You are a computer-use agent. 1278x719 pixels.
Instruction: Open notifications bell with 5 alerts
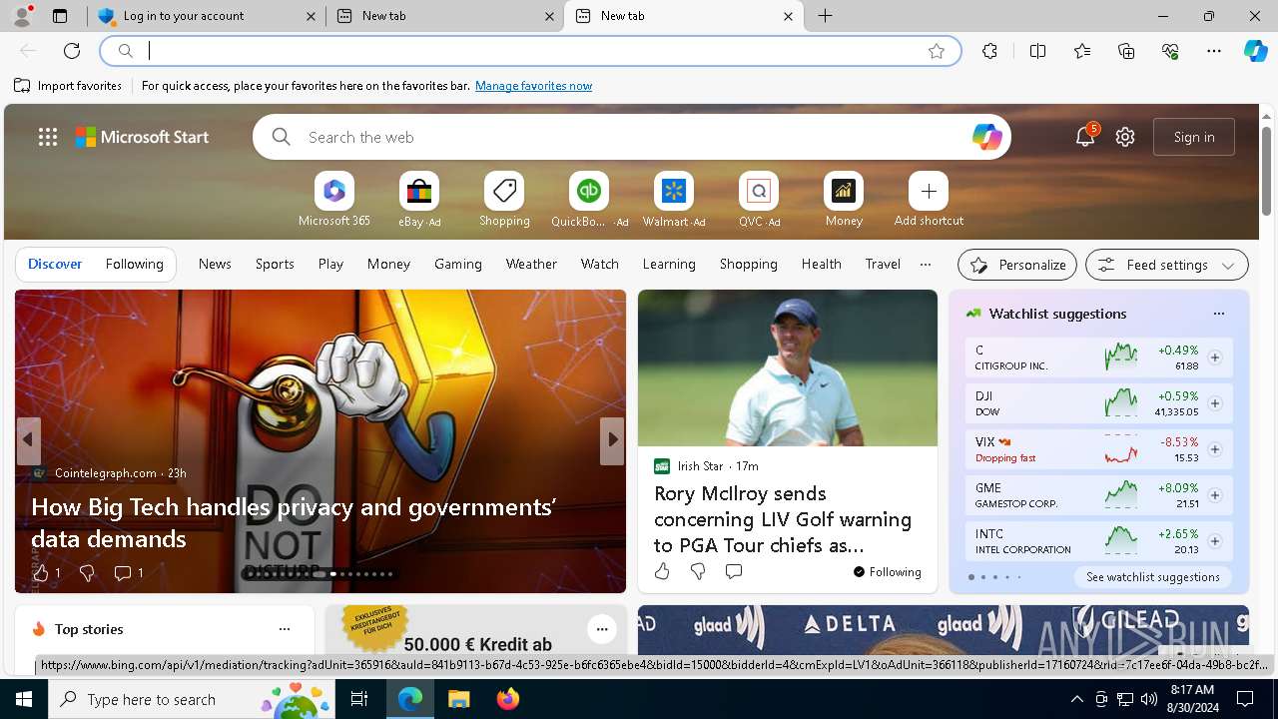click(1085, 137)
